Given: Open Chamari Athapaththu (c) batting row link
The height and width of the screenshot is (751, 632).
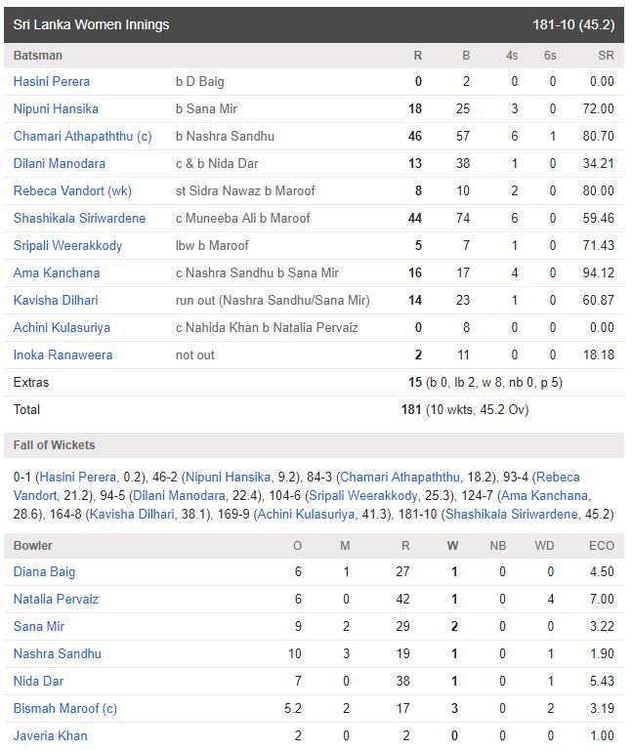Looking at the screenshot, I should [x=82, y=137].
